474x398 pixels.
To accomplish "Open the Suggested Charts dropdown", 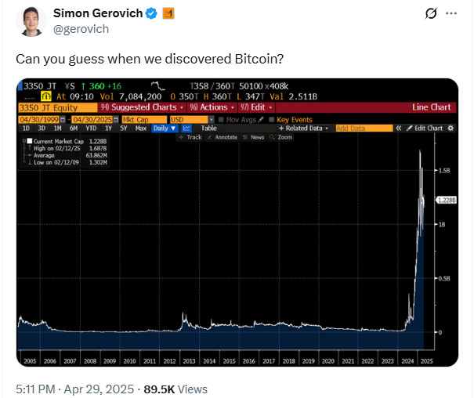I will 142,107.
